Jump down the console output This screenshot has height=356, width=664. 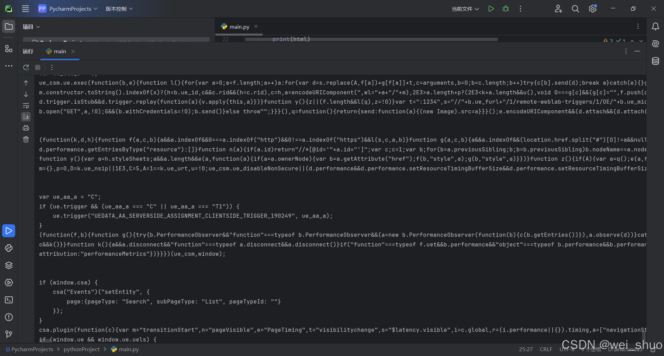[x=26, y=94]
